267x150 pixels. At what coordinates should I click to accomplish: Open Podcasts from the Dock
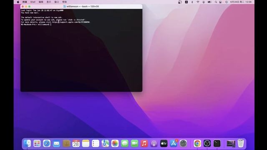(154, 143)
